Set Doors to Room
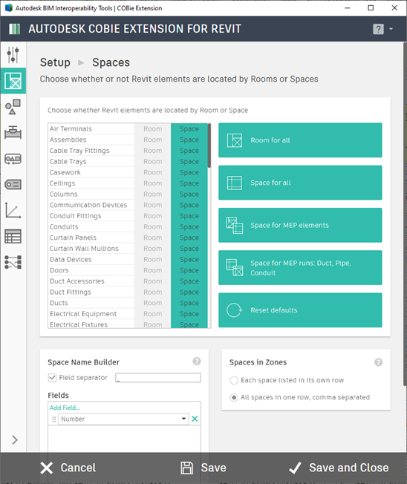 [152, 270]
